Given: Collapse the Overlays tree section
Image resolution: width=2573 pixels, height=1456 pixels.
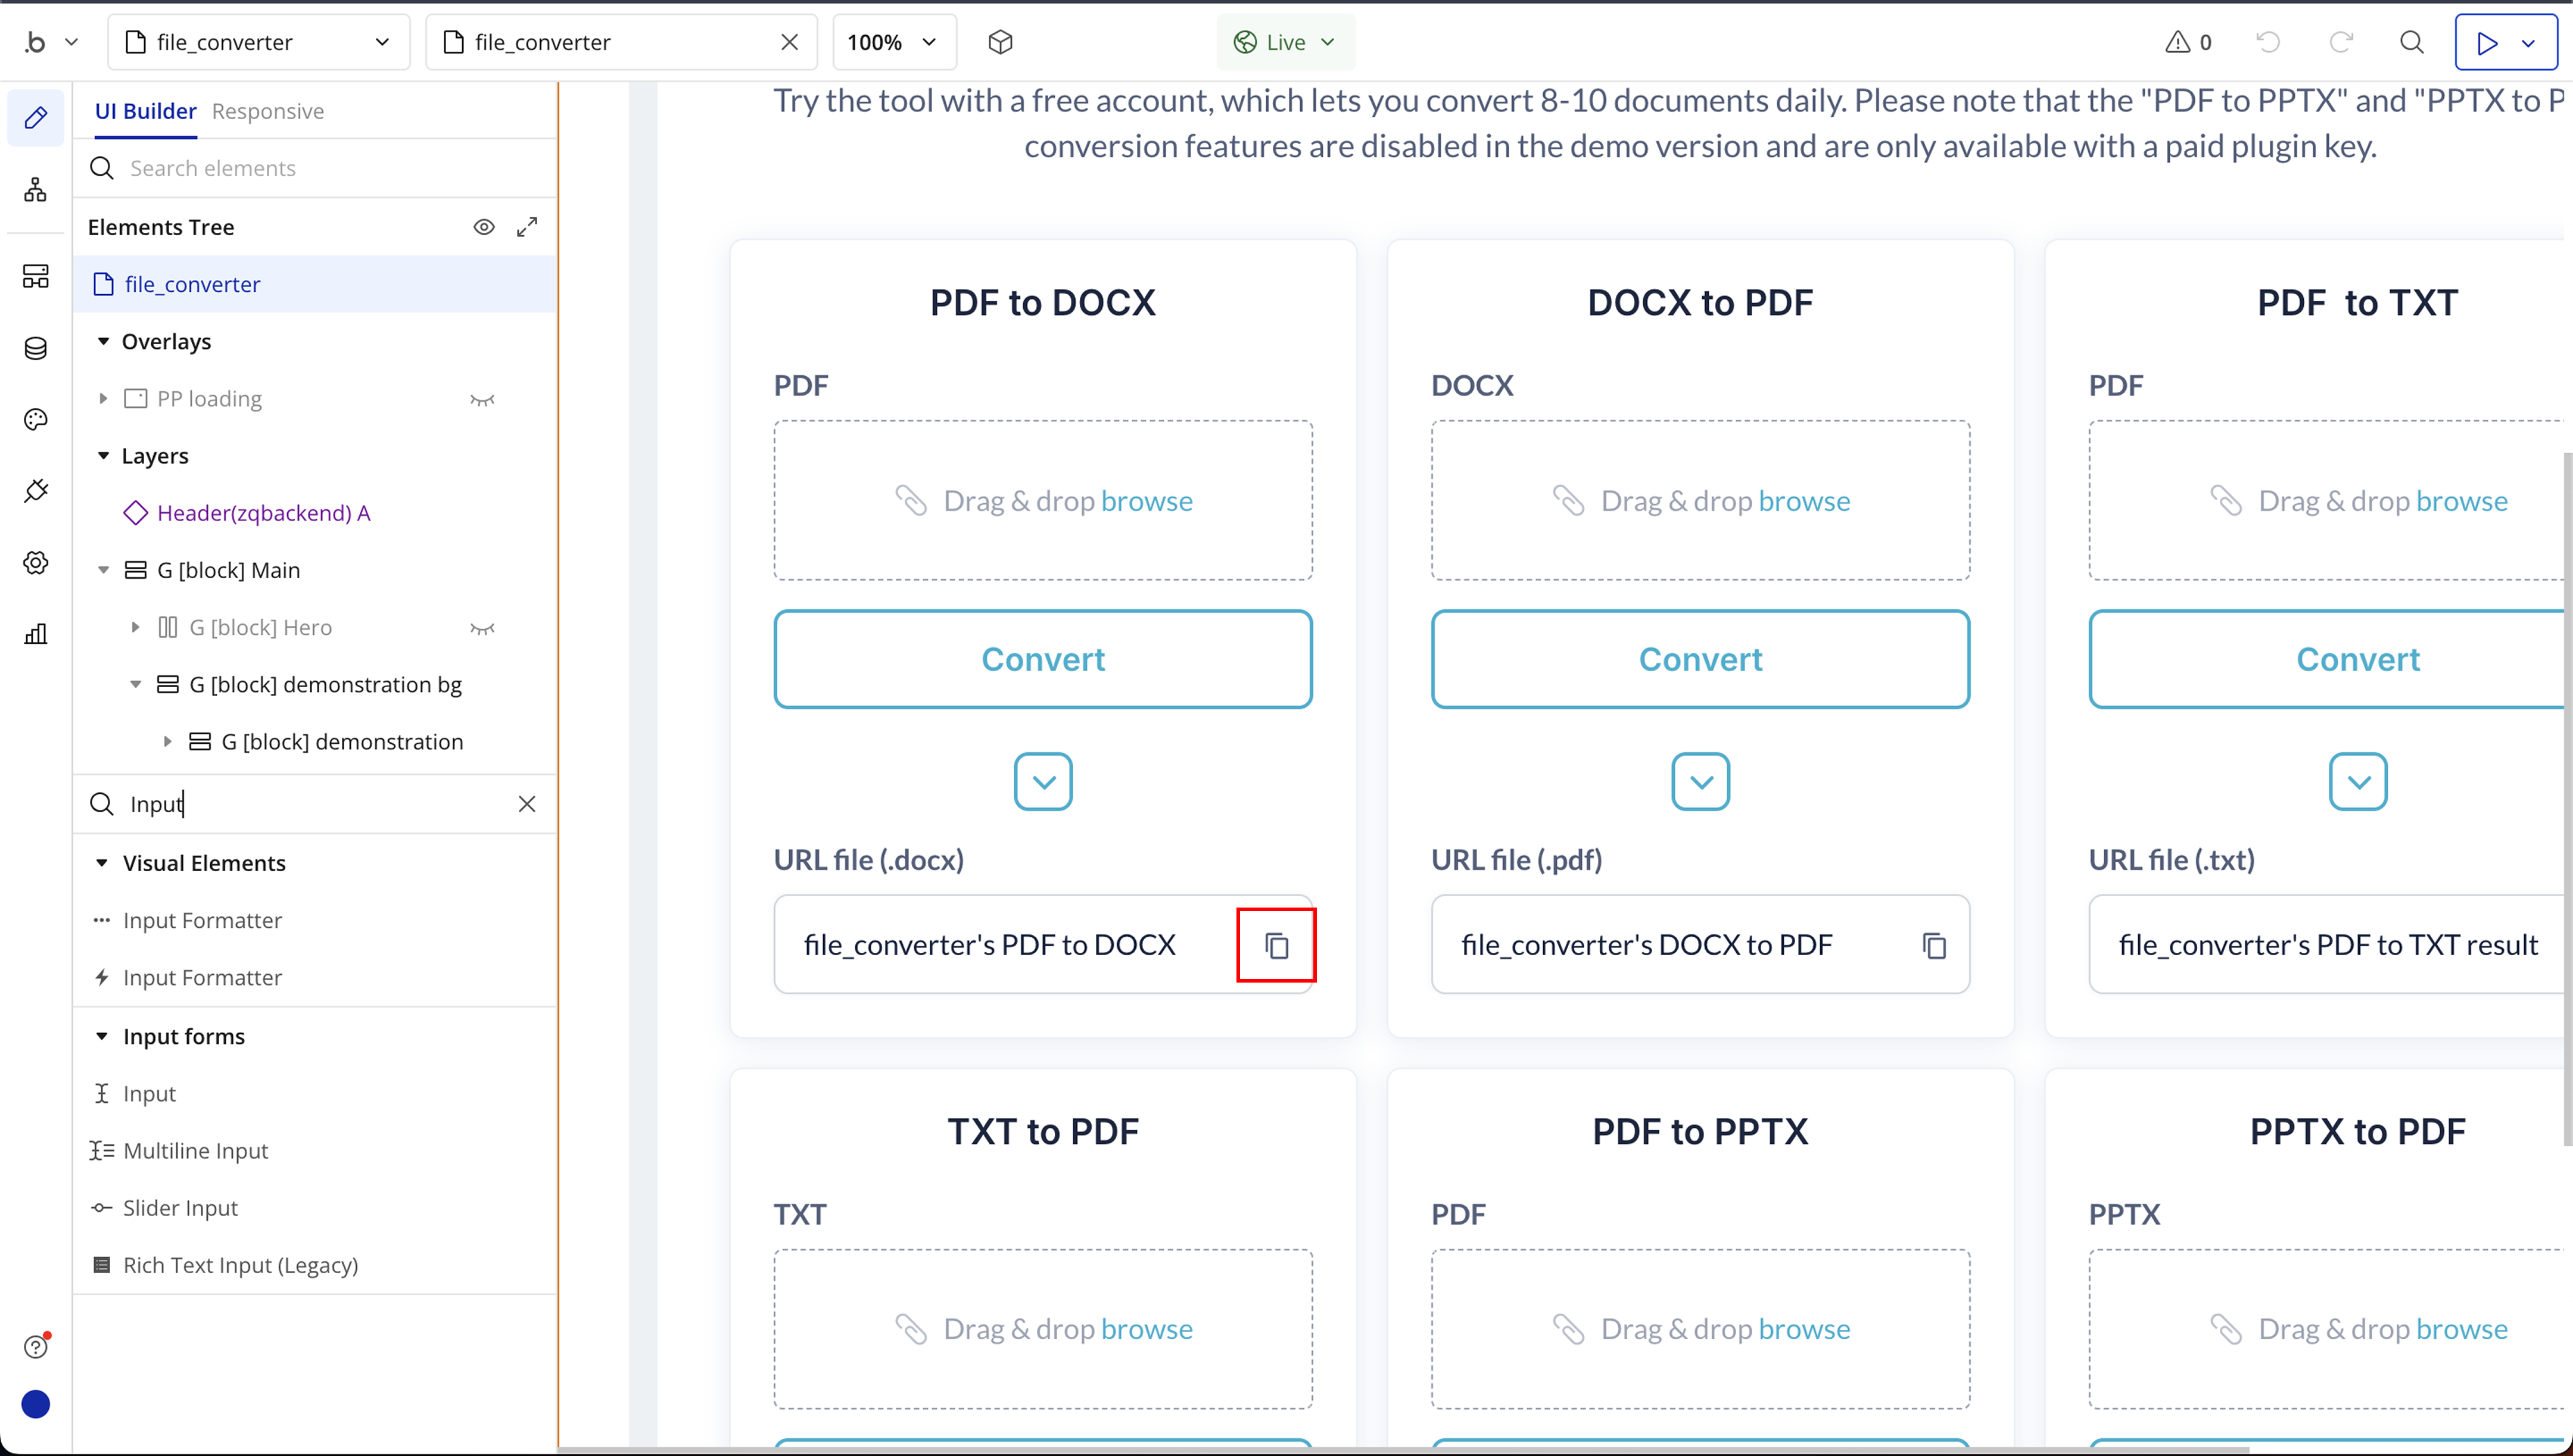Looking at the screenshot, I should pos(103,342).
